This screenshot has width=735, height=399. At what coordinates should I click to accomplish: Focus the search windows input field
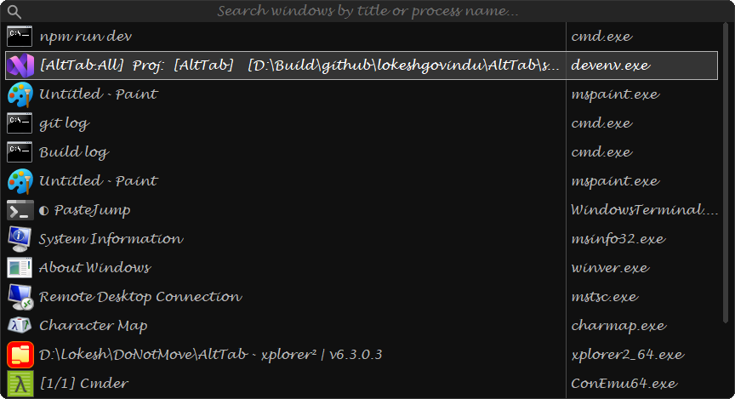[367, 11]
